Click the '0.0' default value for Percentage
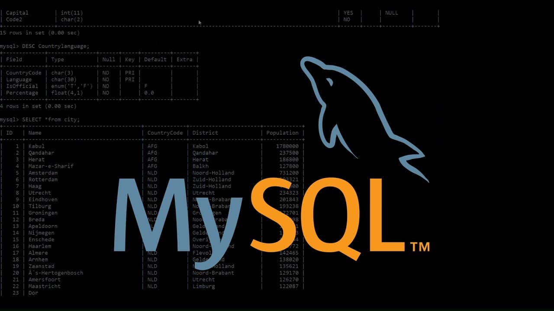This screenshot has width=554, height=311. pos(149,93)
